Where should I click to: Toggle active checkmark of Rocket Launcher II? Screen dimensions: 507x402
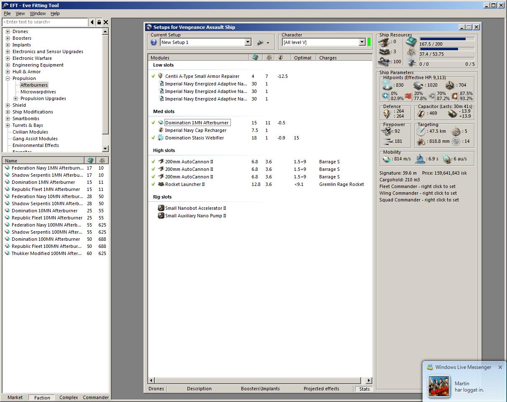coord(153,184)
